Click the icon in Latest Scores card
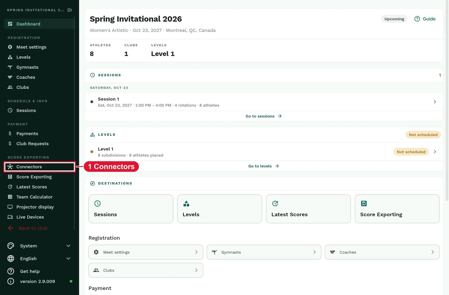The image size is (449, 295). coord(275,203)
